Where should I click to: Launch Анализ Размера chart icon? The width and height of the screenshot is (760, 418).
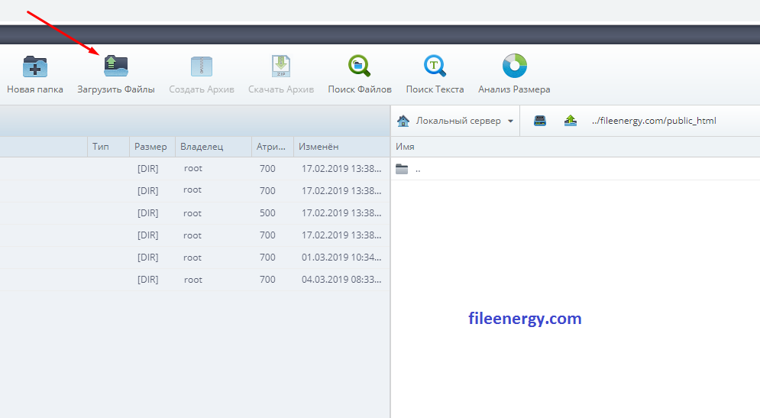(514, 66)
